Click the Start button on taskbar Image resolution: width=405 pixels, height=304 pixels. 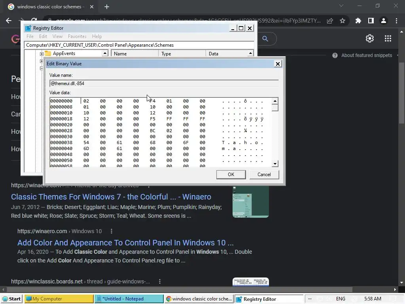coord(11,299)
